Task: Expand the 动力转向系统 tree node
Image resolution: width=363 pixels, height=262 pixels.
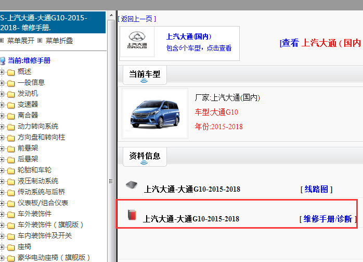Action: pos(2,127)
